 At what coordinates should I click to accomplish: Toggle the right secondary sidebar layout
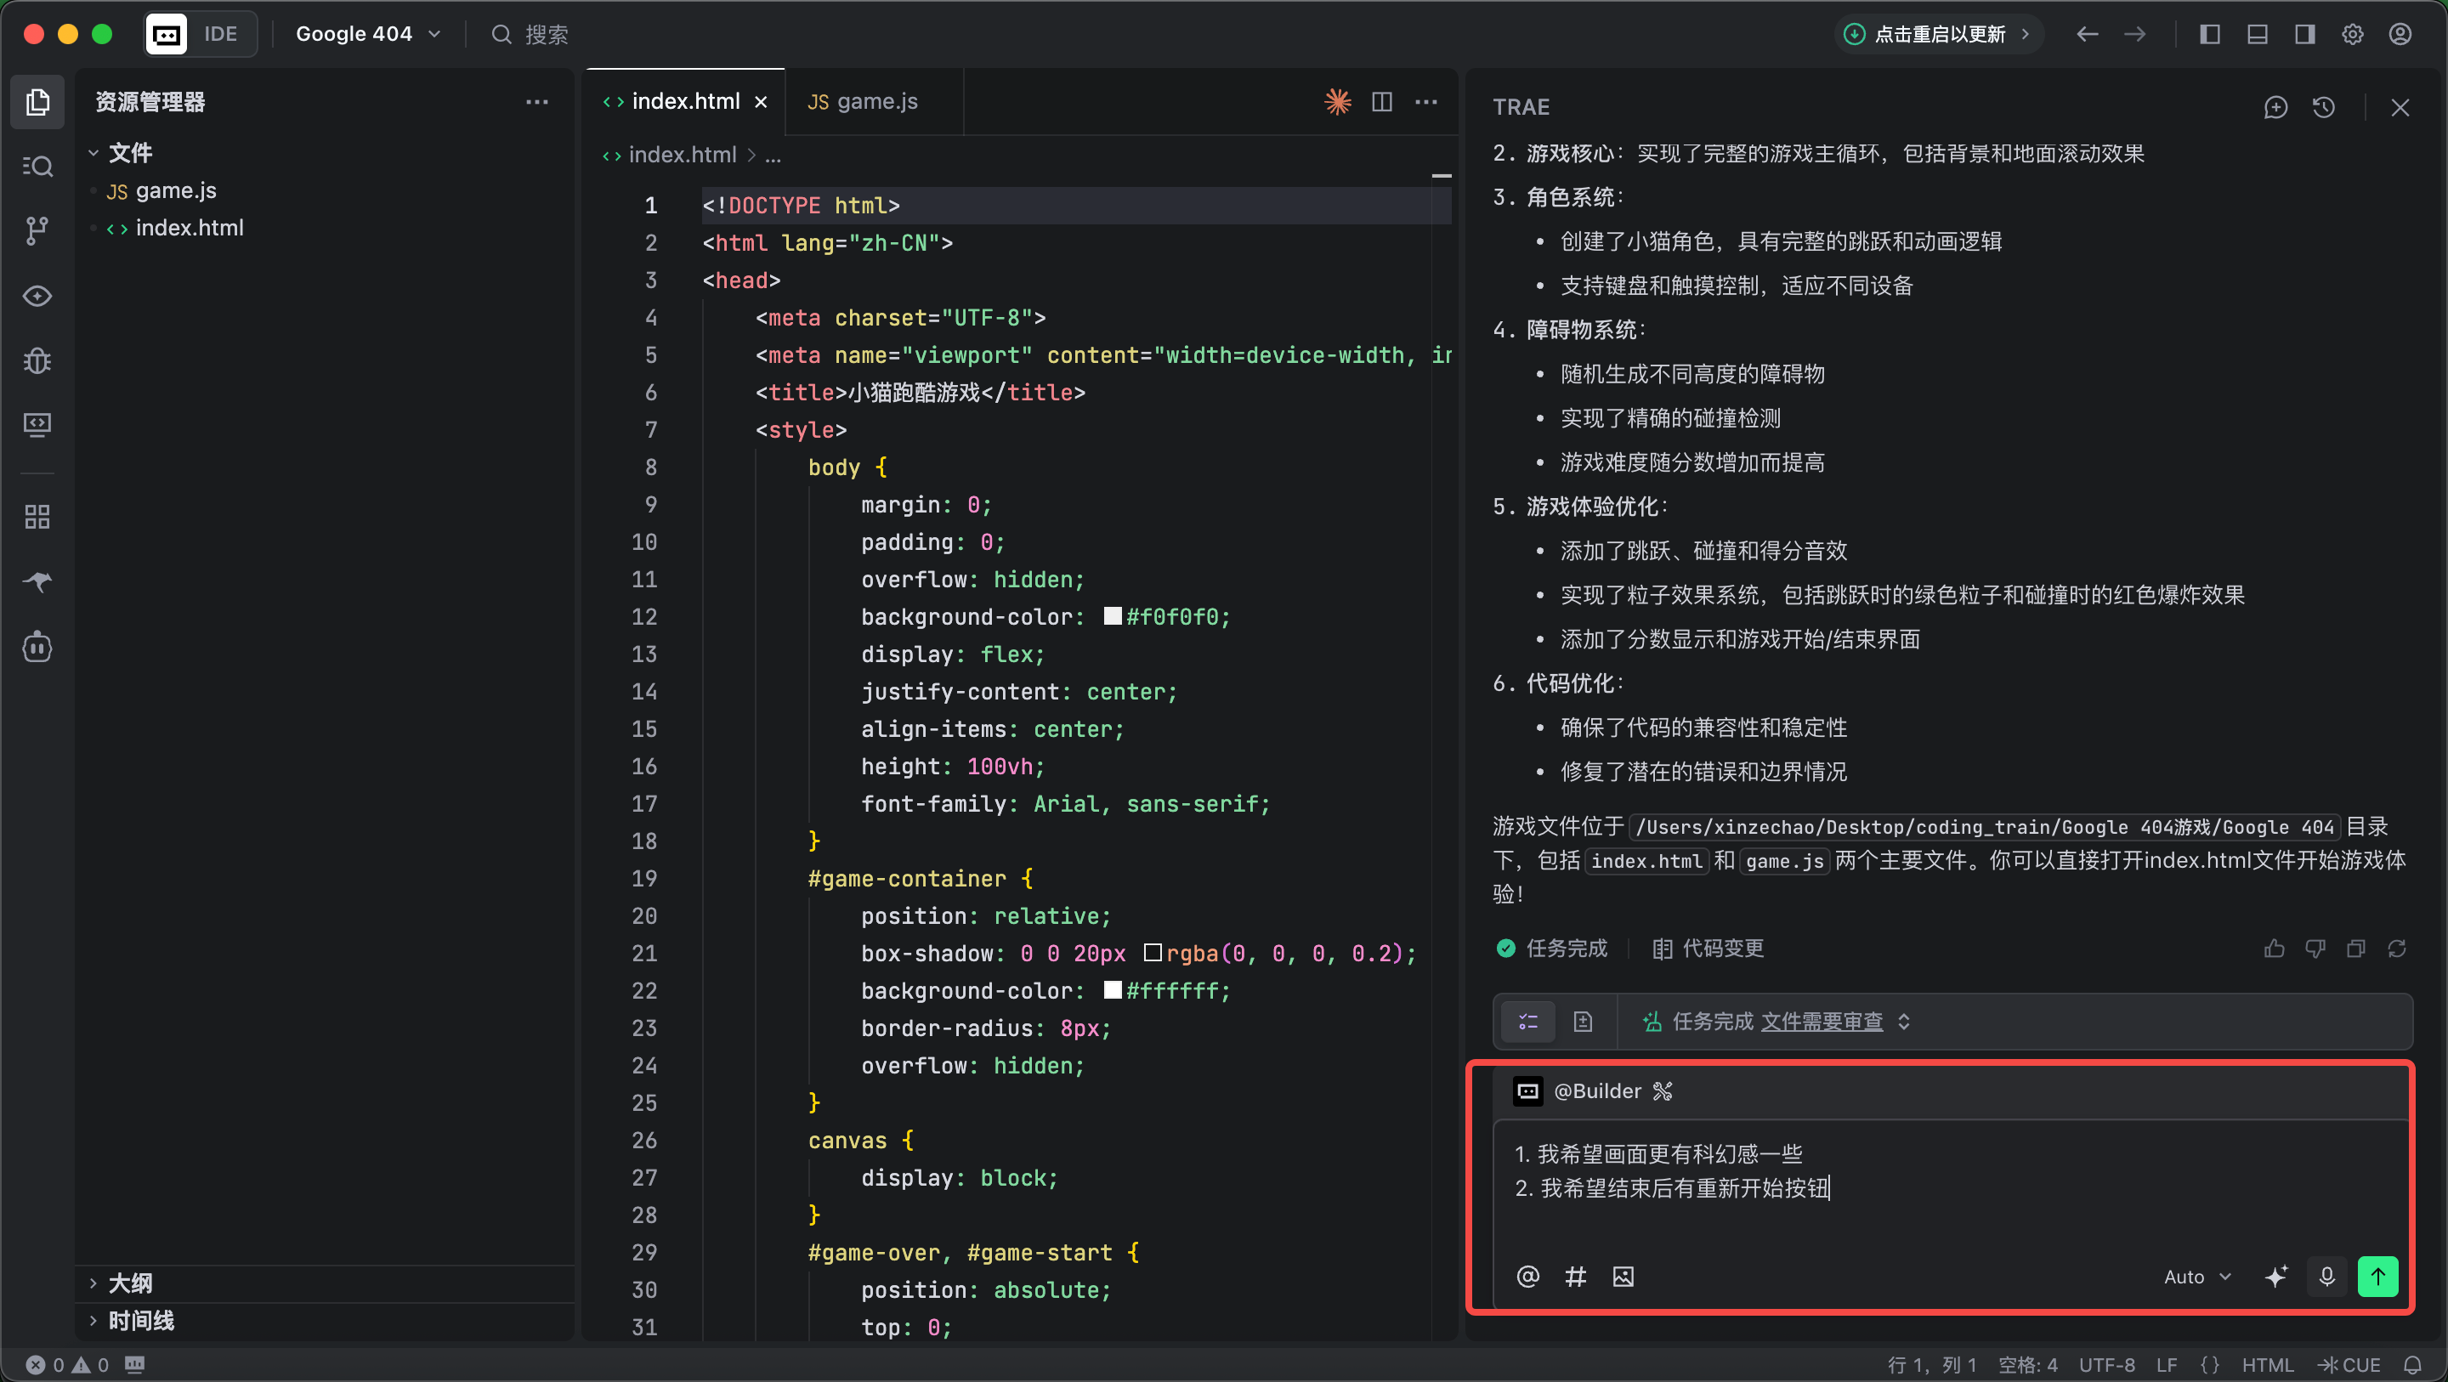click(x=2304, y=34)
